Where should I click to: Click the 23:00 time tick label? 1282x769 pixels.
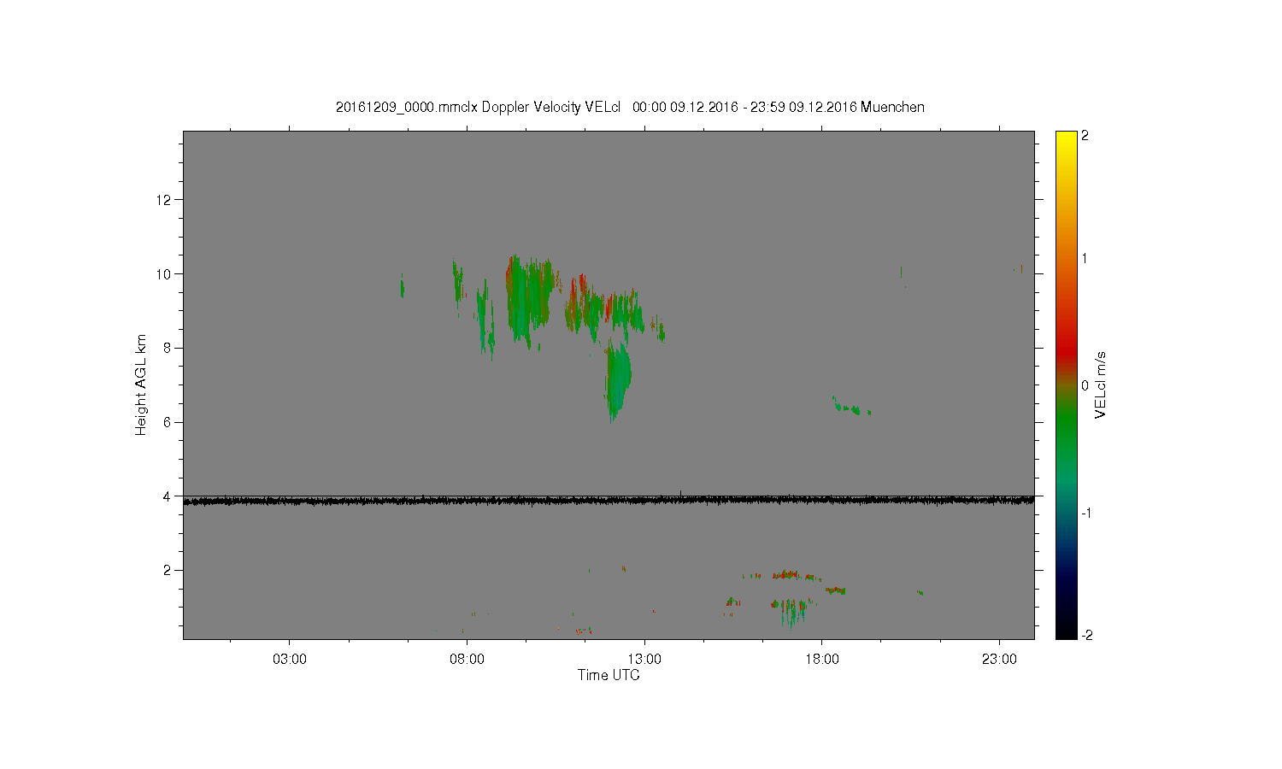(999, 660)
